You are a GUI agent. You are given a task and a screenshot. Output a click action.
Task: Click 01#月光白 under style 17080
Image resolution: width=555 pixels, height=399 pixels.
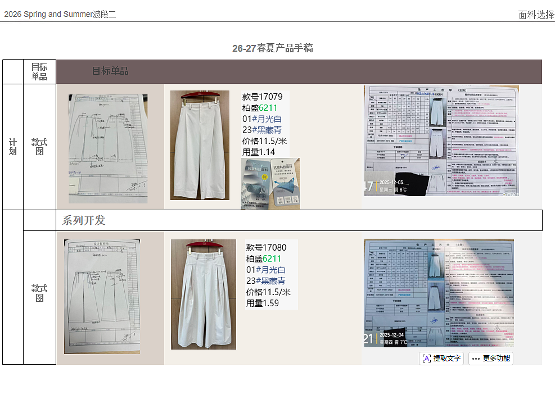click(265, 270)
